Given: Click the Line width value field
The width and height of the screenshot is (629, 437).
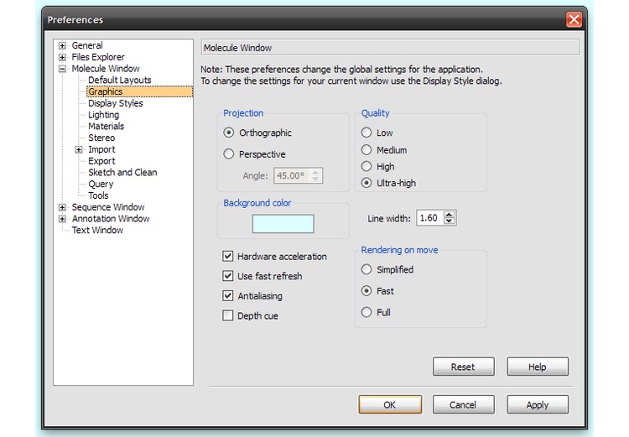Looking at the screenshot, I should click(429, 218).
